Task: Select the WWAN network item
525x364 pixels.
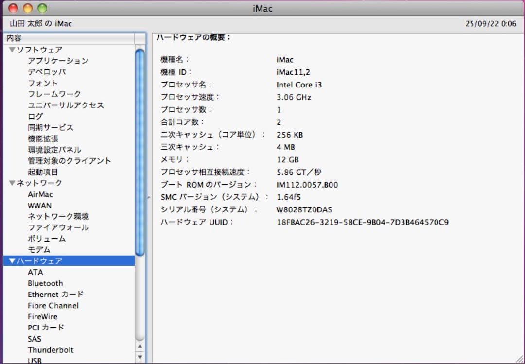Action: [39, 205]
